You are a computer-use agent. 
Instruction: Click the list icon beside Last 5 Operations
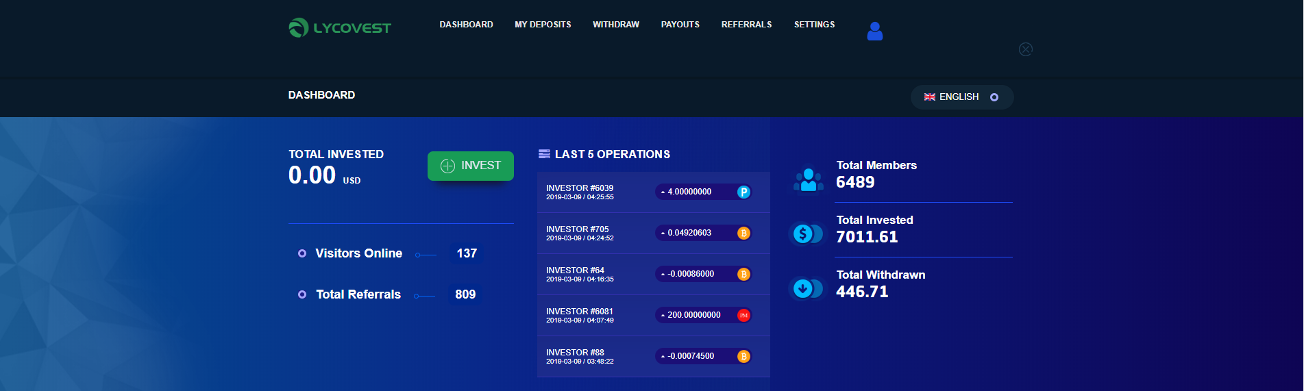click(544, 154)
